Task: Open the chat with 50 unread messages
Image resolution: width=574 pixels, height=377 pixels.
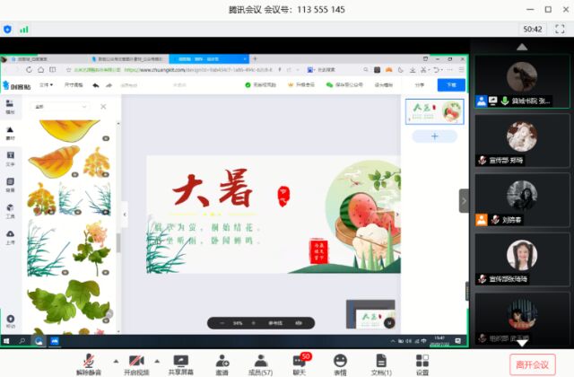Action: [300, 364]
